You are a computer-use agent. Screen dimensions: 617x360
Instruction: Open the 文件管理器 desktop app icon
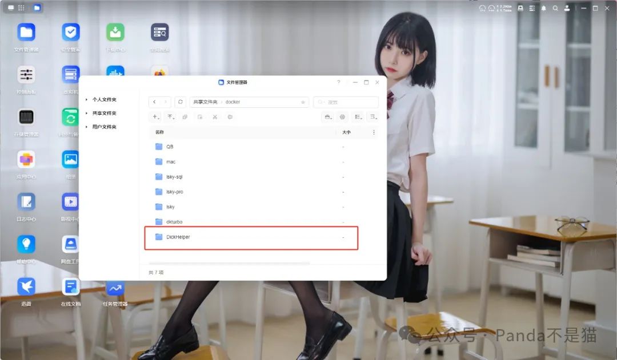pyautogui.click(x=26, y=32)
